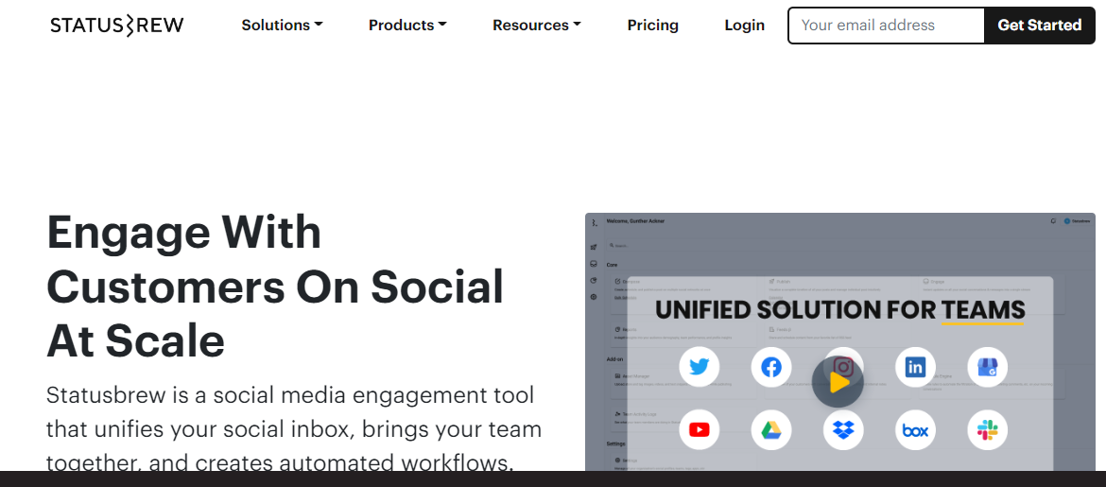Click the Facebook icon in the video

[x=771, y=367]
